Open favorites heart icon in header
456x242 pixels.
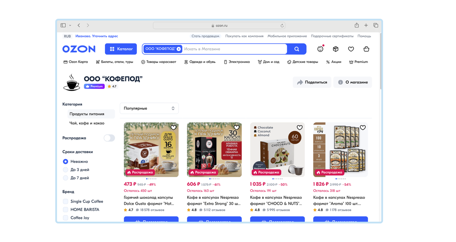click(x=351, y=49)
